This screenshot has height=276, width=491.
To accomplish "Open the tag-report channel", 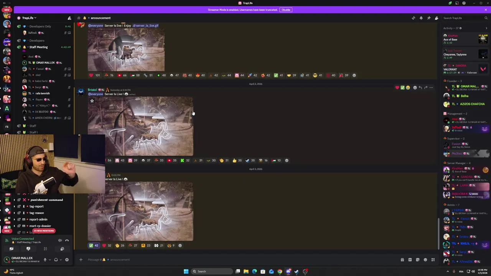I will tap(44, 207).
